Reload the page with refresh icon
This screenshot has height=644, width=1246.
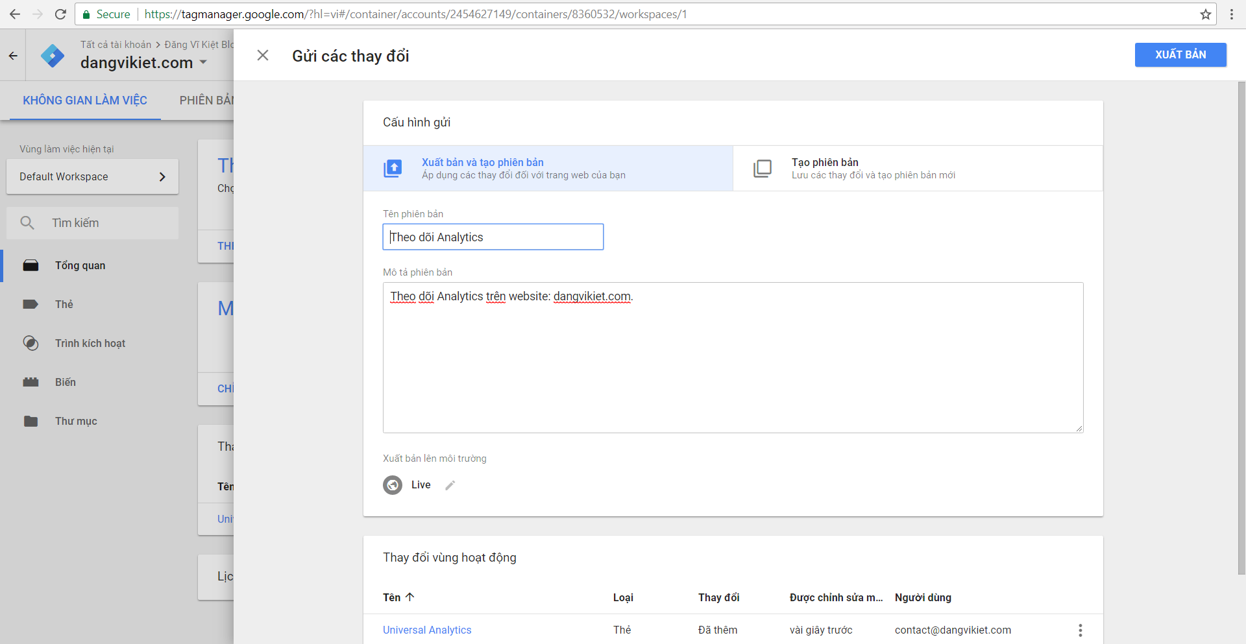(x=60, y=14)
